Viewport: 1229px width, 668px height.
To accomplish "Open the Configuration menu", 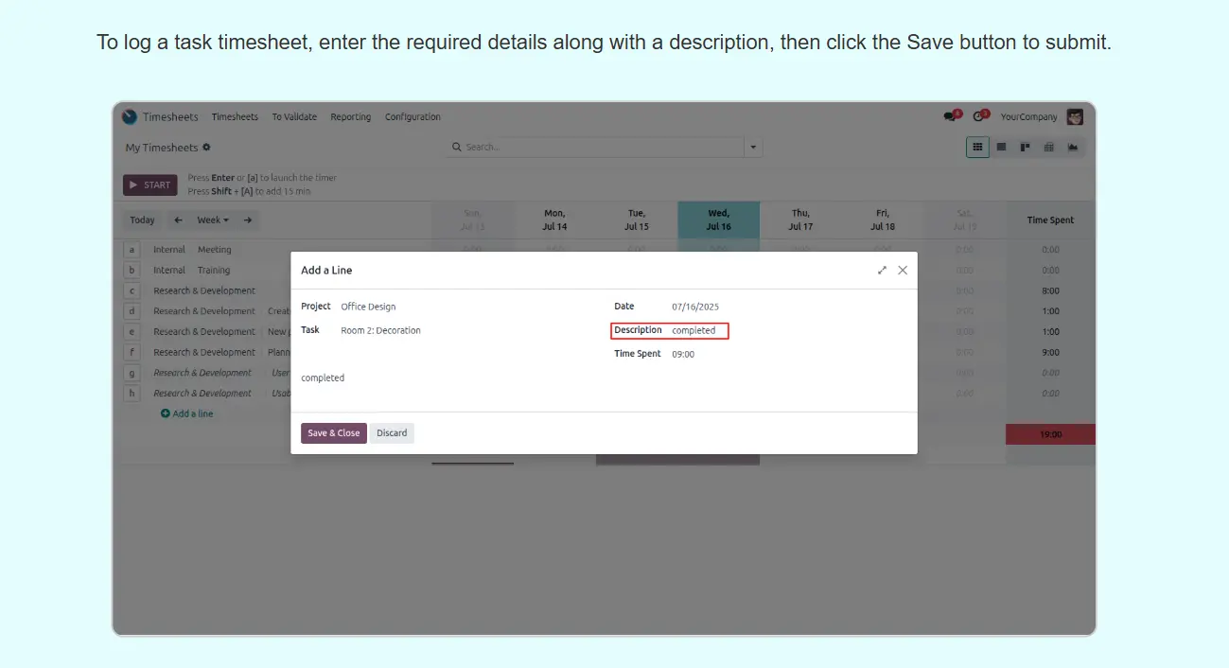I will (413, 117).
